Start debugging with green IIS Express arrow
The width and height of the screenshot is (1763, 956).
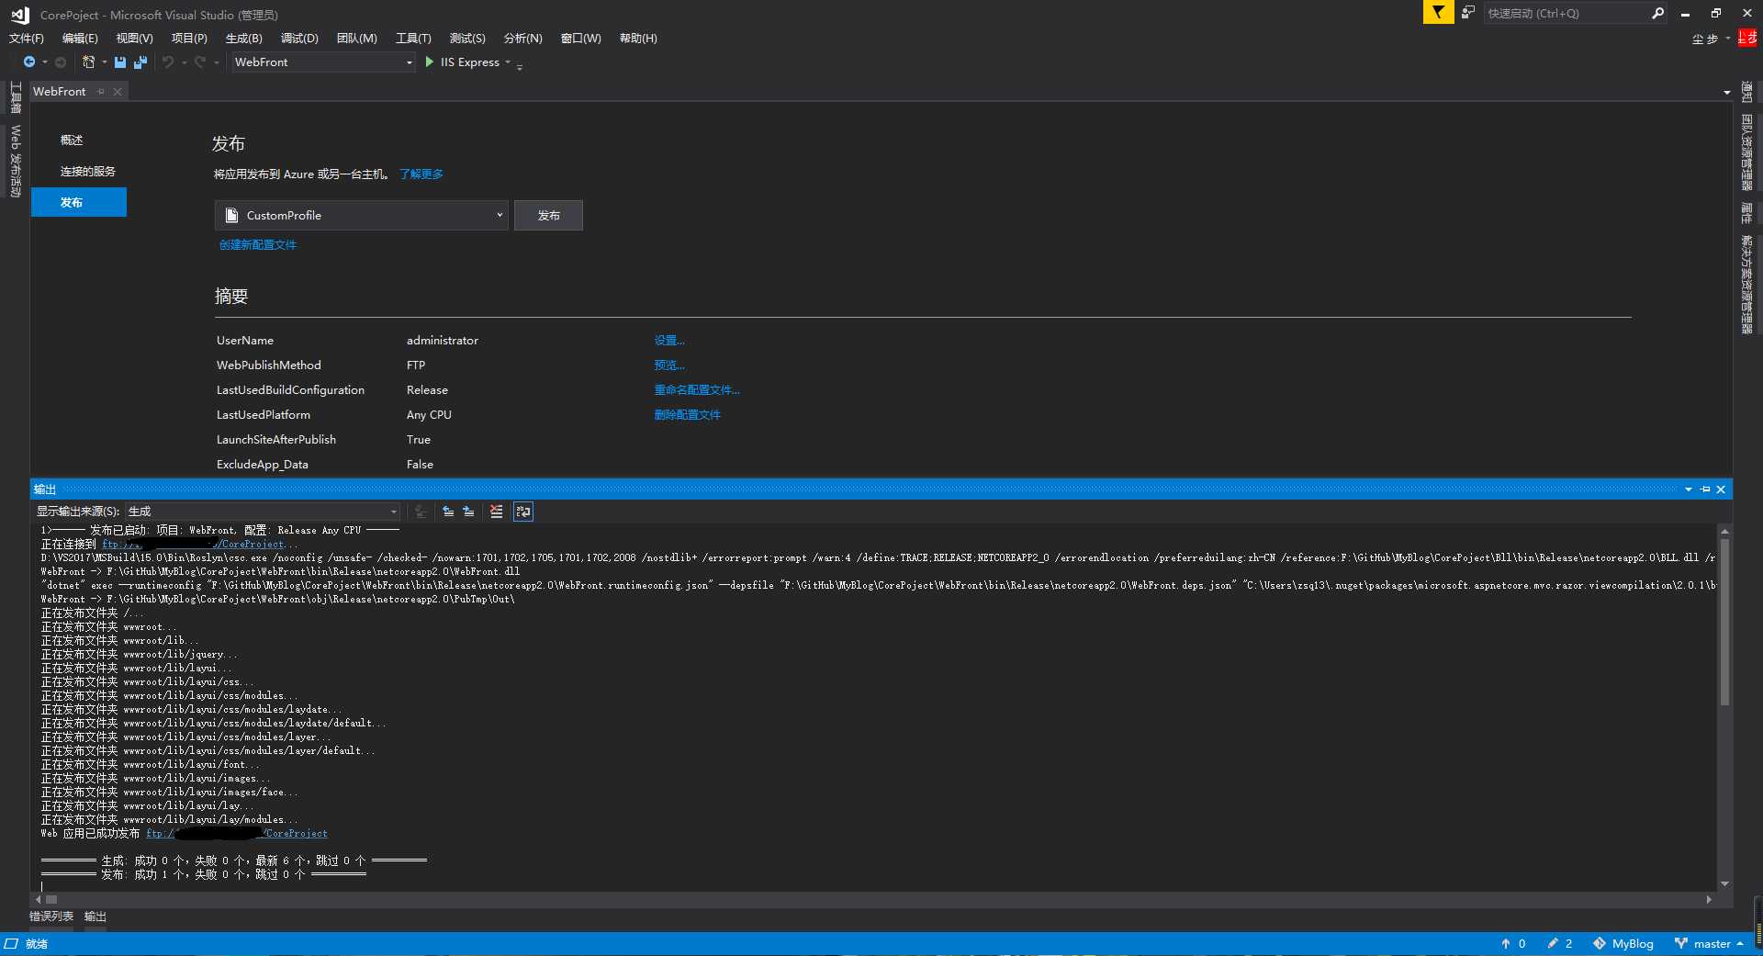(430, 62)
